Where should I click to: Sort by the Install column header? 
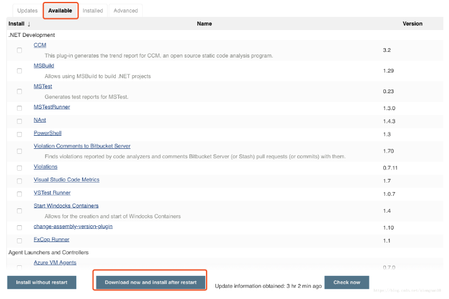[19, 24]
